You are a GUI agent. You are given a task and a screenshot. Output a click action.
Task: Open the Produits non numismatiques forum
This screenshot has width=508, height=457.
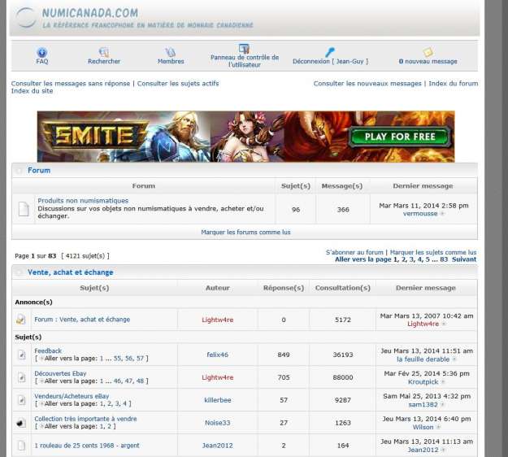point(83,201)
